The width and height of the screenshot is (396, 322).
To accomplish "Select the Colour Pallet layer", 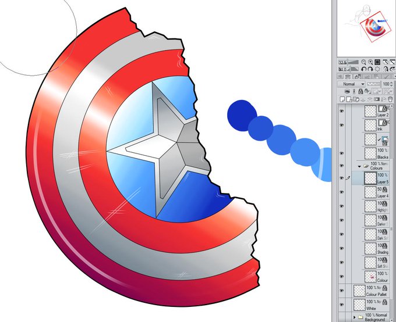I will tap(370, 291).
